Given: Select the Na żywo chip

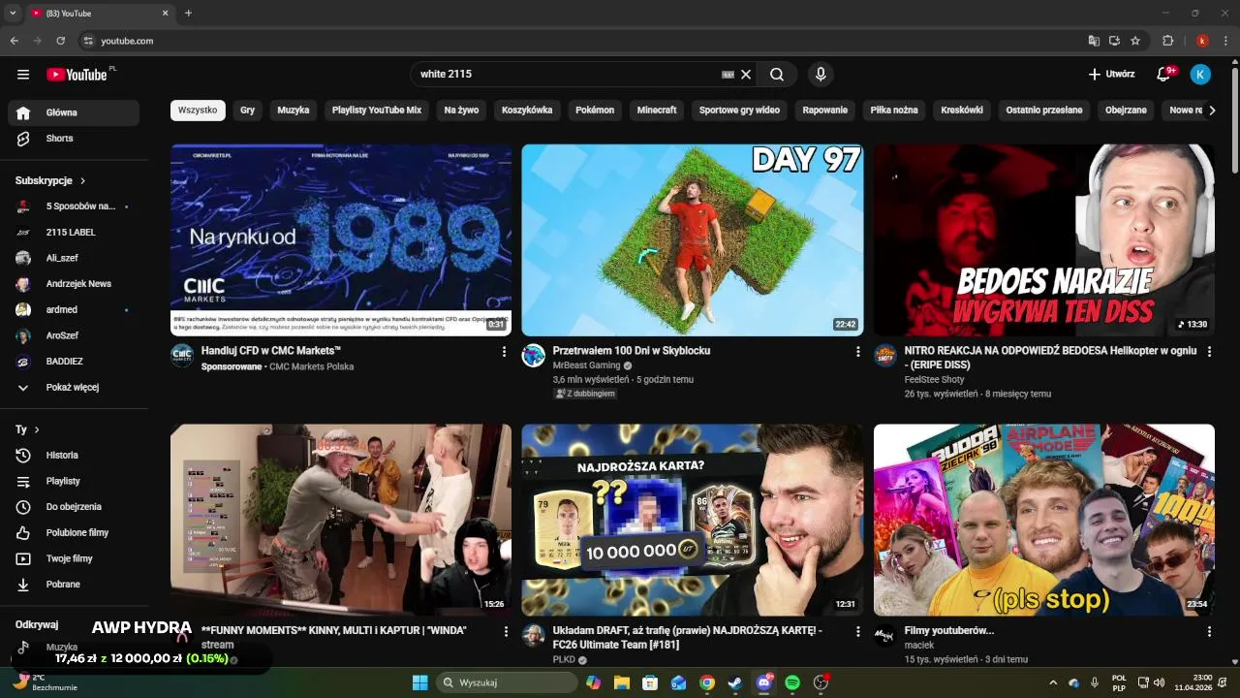Looking at the screenshot, I should tap(461, 111).
